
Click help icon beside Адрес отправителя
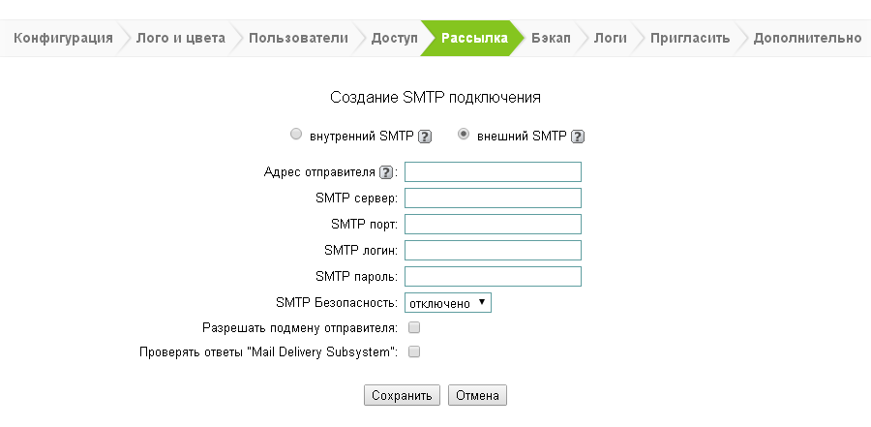click(385, 172)
